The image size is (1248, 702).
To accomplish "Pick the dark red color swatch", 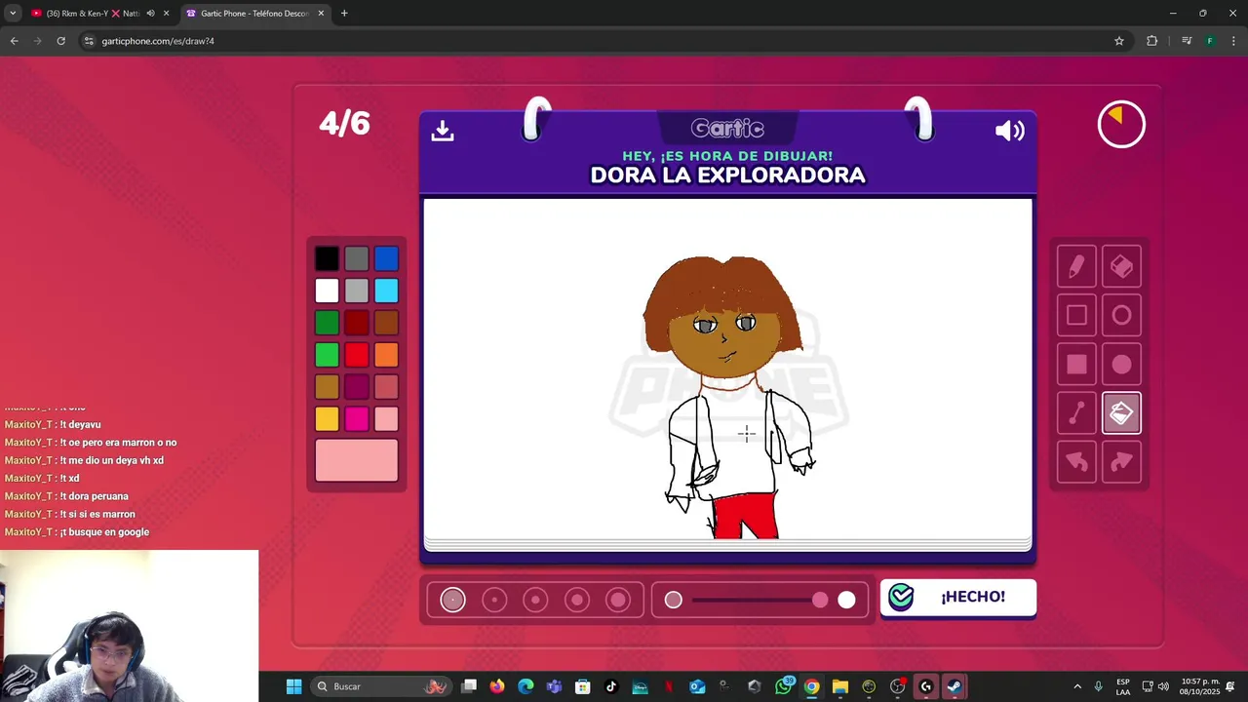I will click(x=357, y=323).
